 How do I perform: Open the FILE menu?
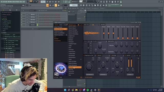pyautogui.click(x=2, y=2)
